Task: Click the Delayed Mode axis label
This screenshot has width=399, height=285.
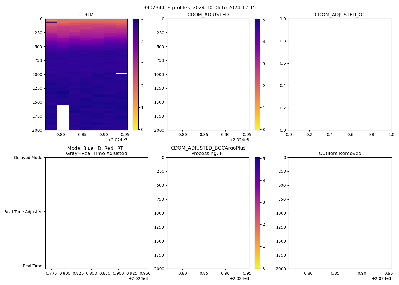Action: (x=28, y=158)
